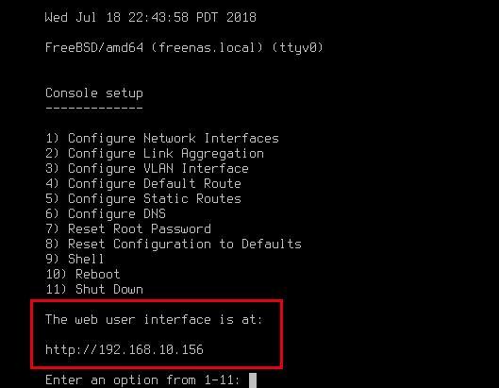Viewport: 499px width, 388px height.
Task: Choose the Configure DNS option
Action: tap(106, 213)
